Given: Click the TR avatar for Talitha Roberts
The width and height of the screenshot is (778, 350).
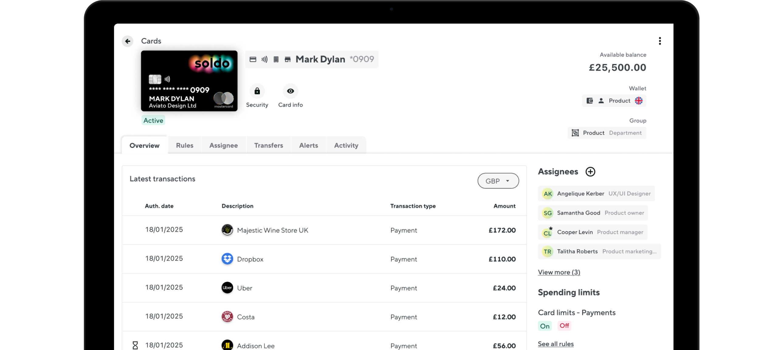Looking at the screenshot, I should 548,252.
